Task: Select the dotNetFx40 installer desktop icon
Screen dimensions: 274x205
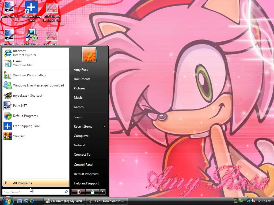Action: (x=31, y=37)
